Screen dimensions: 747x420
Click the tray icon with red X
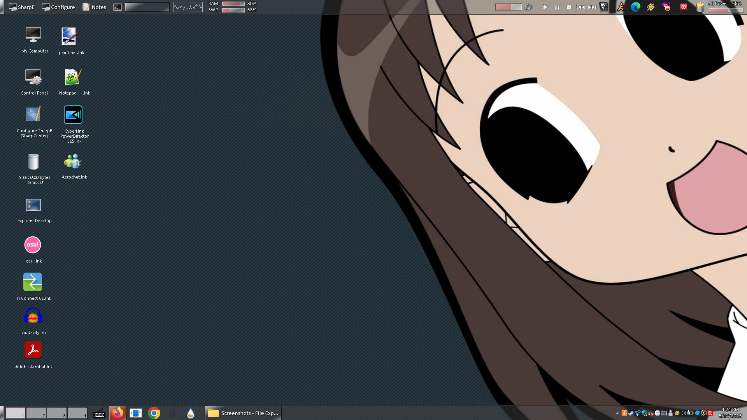tap(651, 413)
